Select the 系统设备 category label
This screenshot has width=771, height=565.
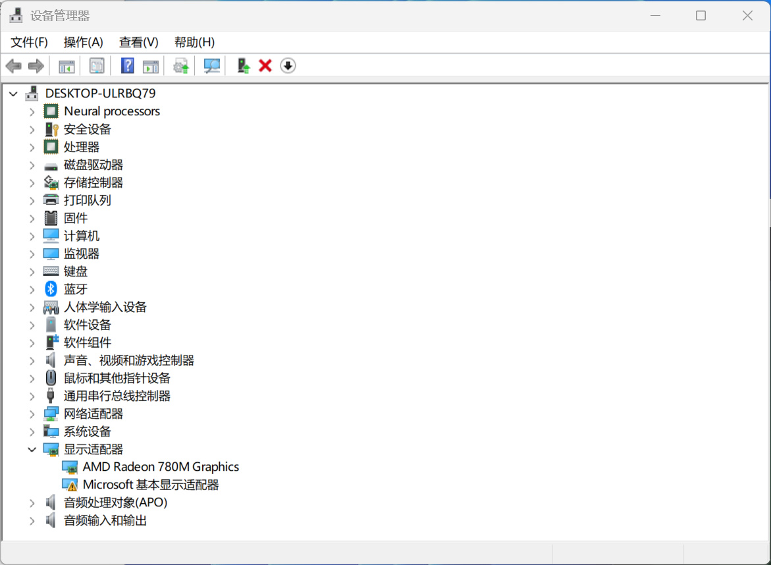(x=88, y=431)
